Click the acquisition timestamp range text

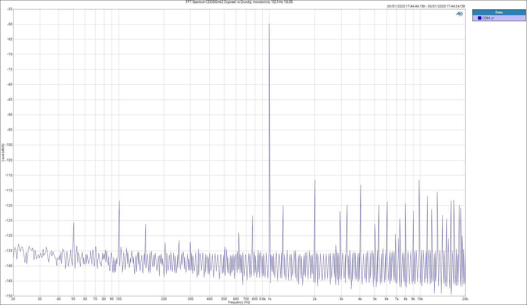[426, 6]
